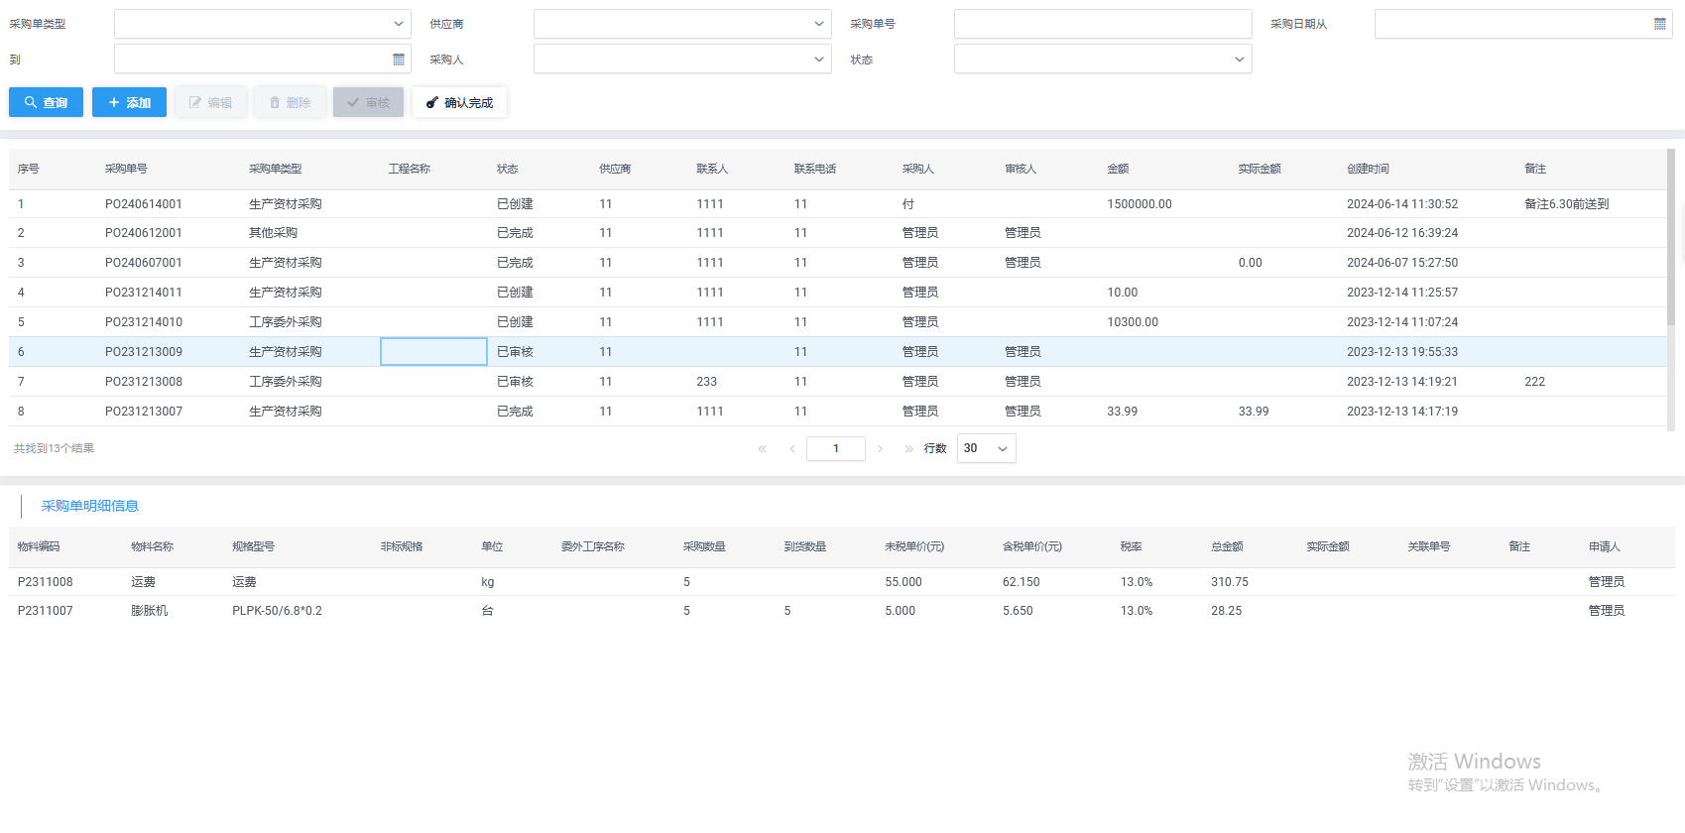
Task: Click the 添加 add button
Action: point(129,102)
